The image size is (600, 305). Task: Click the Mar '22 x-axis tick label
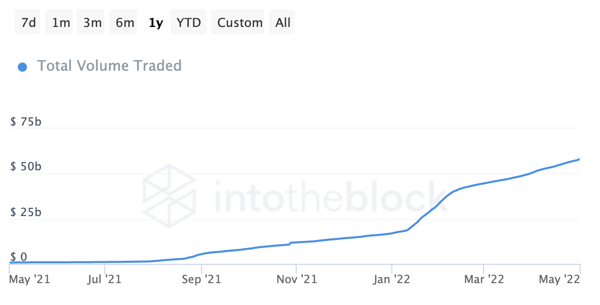pos(485,279)
